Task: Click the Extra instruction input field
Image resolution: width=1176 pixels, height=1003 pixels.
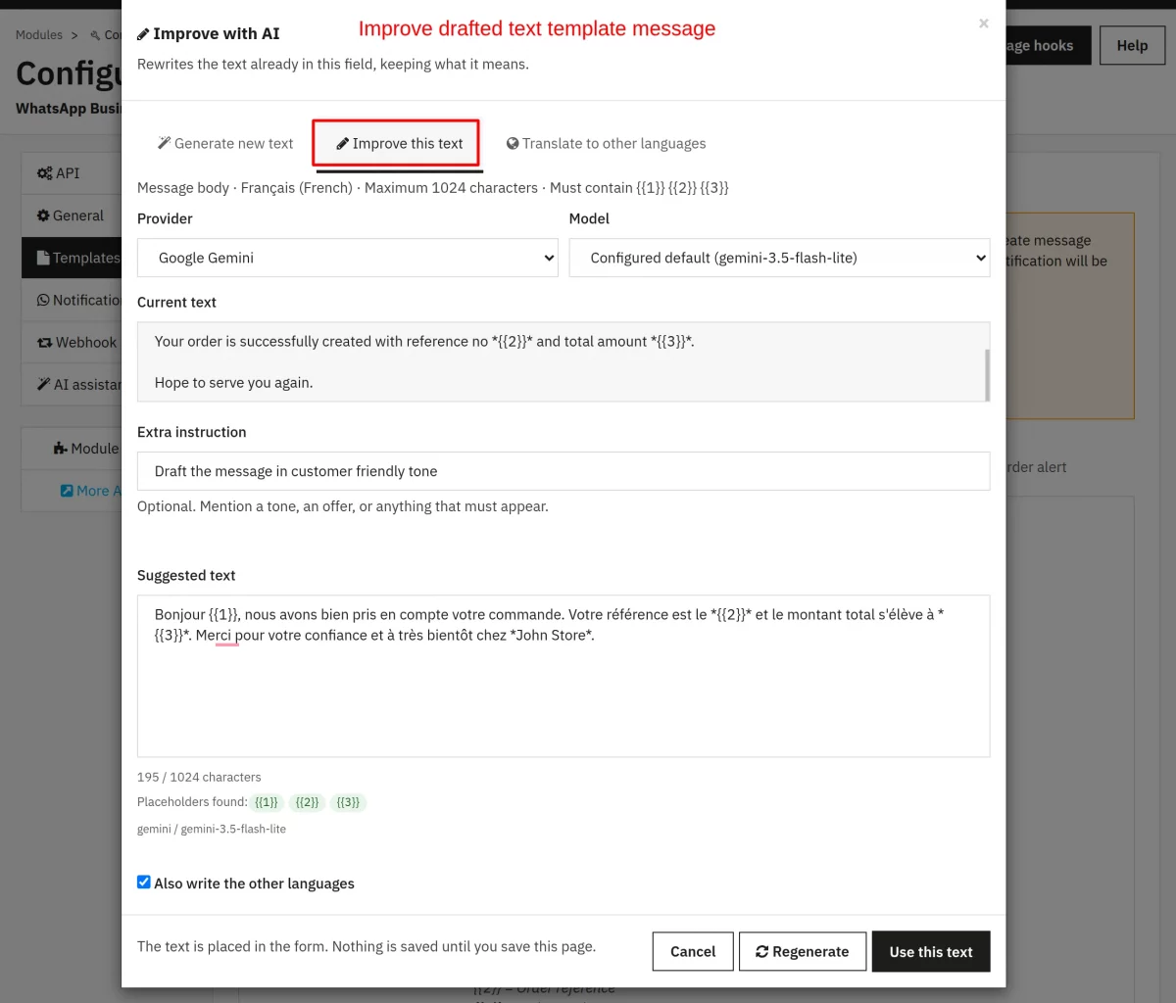Action: click(563, 471)
